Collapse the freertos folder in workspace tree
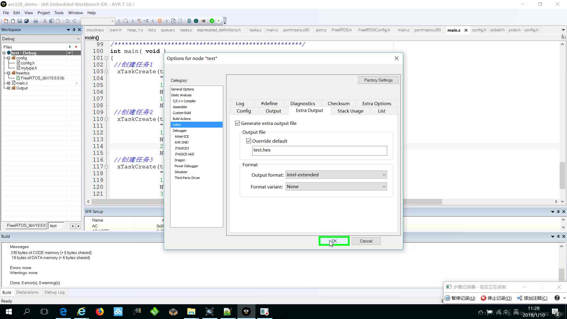The width and height of the screenshot is (567, 319). [9, 73]
